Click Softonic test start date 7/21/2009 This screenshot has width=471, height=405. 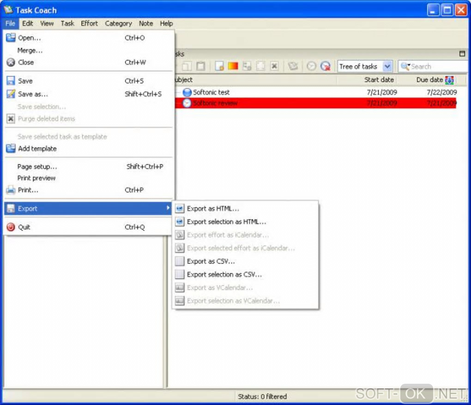point(382,92)
